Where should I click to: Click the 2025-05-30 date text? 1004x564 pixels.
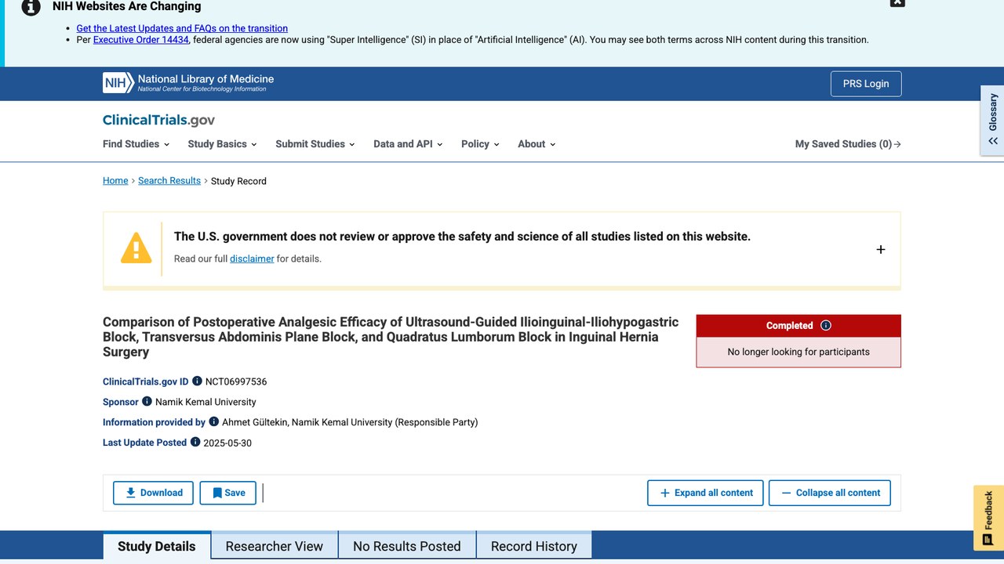[227, 443]
